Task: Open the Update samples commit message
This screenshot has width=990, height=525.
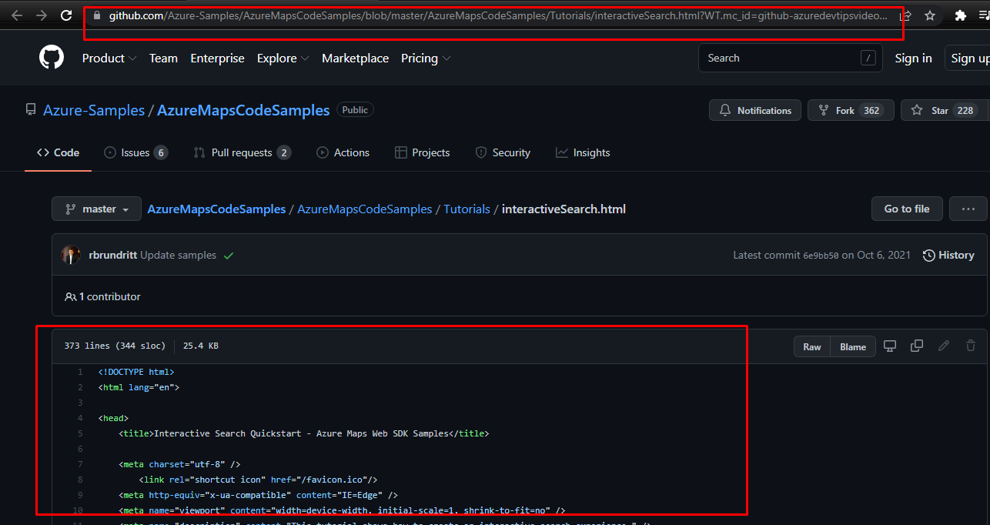Action: point(178,256)
